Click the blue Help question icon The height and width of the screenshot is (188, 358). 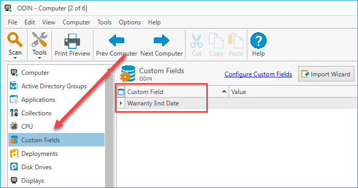[x=258, y=41]
